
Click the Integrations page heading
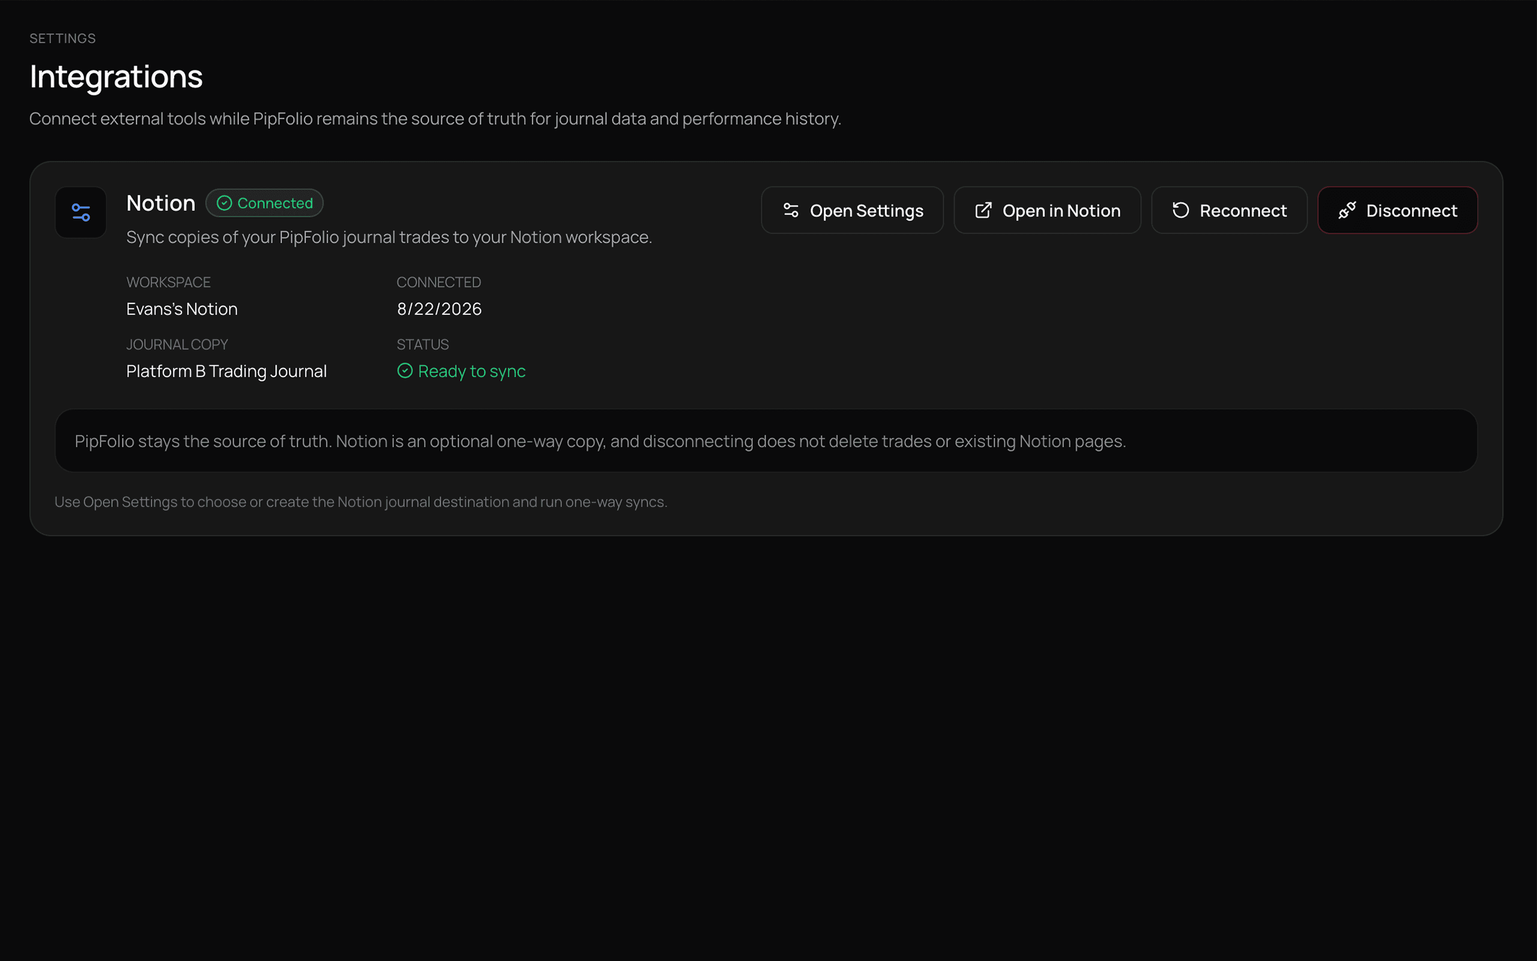(x=116, y=77)
